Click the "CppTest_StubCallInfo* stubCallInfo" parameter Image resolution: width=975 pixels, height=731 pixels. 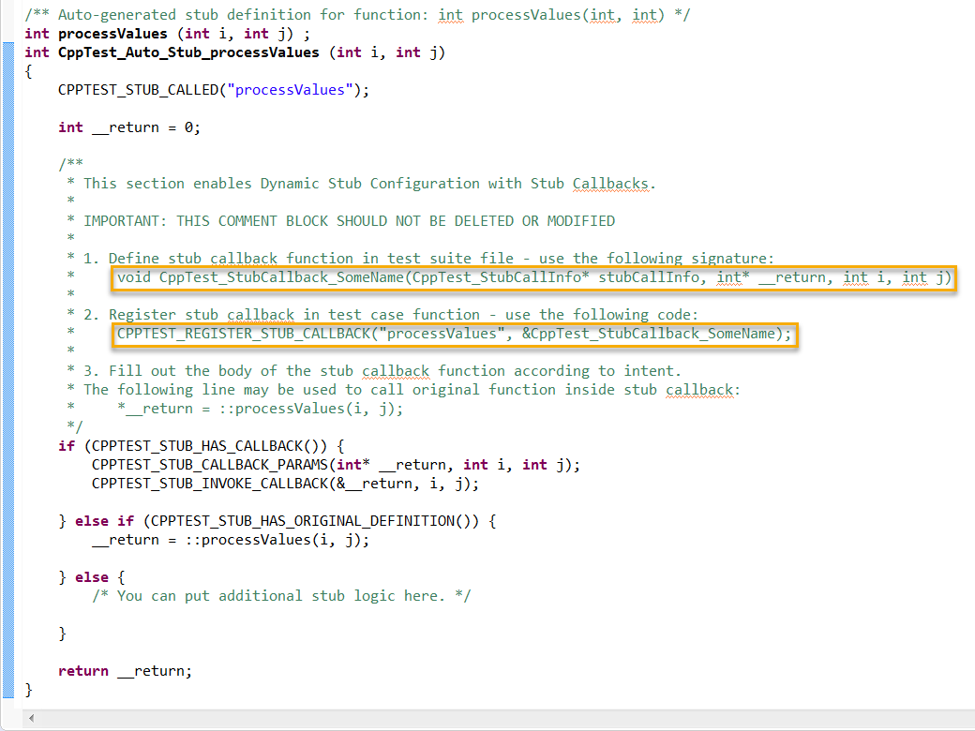(x=557, y=277)
